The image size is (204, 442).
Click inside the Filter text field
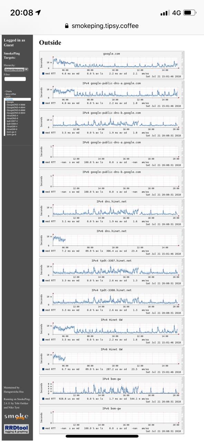15,79
